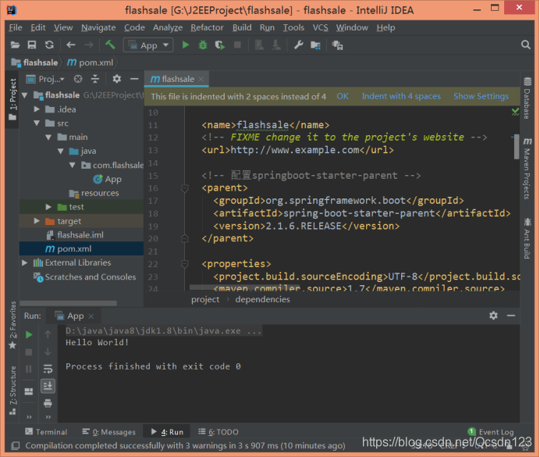The width and height of the screenshot is (540, 457).
Task: Navigate back with the left arrow
Action: click(70, 45)
